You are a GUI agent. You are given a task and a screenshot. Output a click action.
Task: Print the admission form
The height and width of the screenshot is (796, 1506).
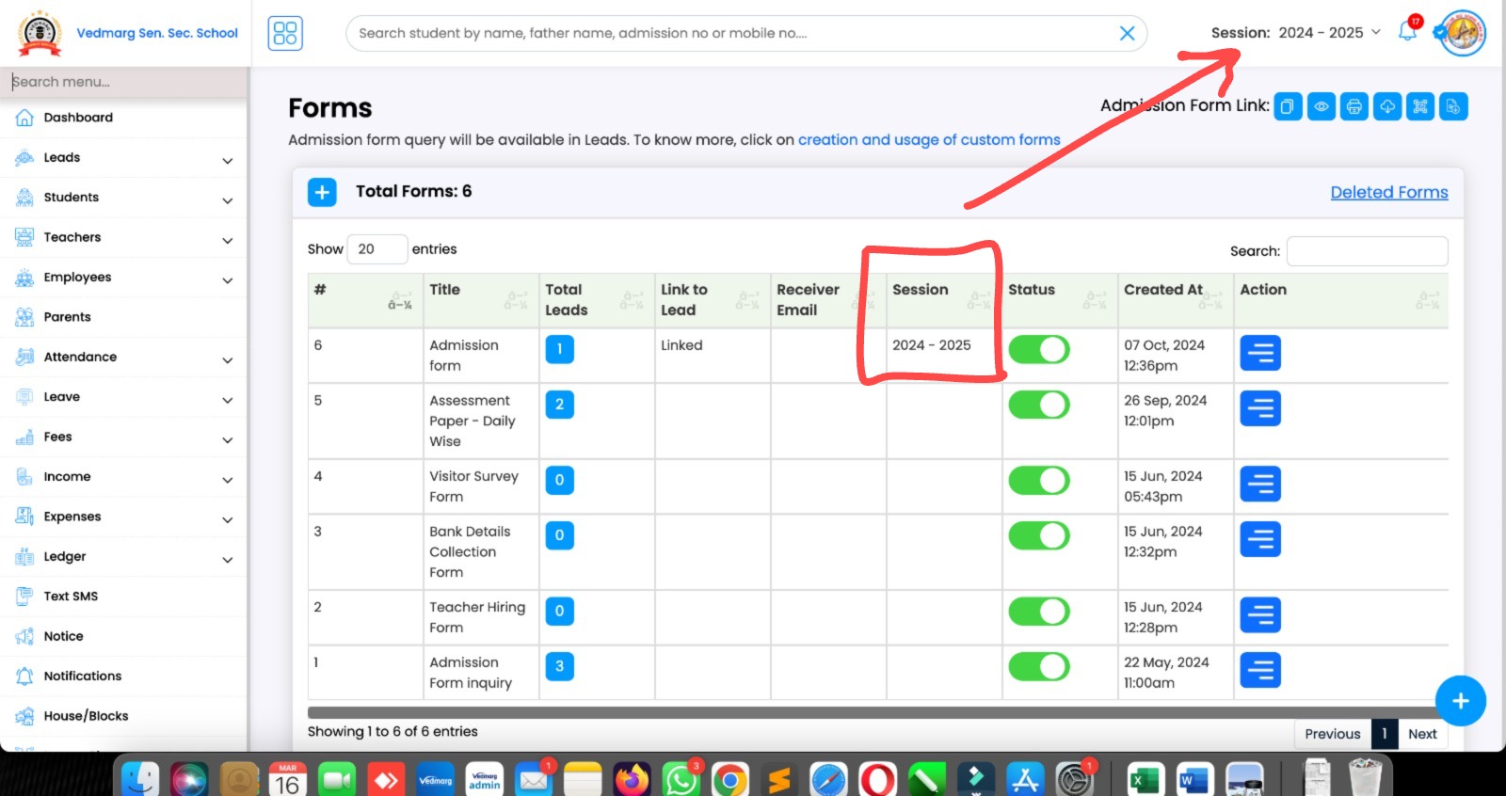coord(1354,107)
